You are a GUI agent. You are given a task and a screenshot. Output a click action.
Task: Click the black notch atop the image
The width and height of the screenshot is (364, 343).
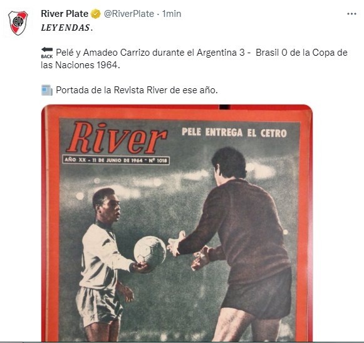pos(225,107)
